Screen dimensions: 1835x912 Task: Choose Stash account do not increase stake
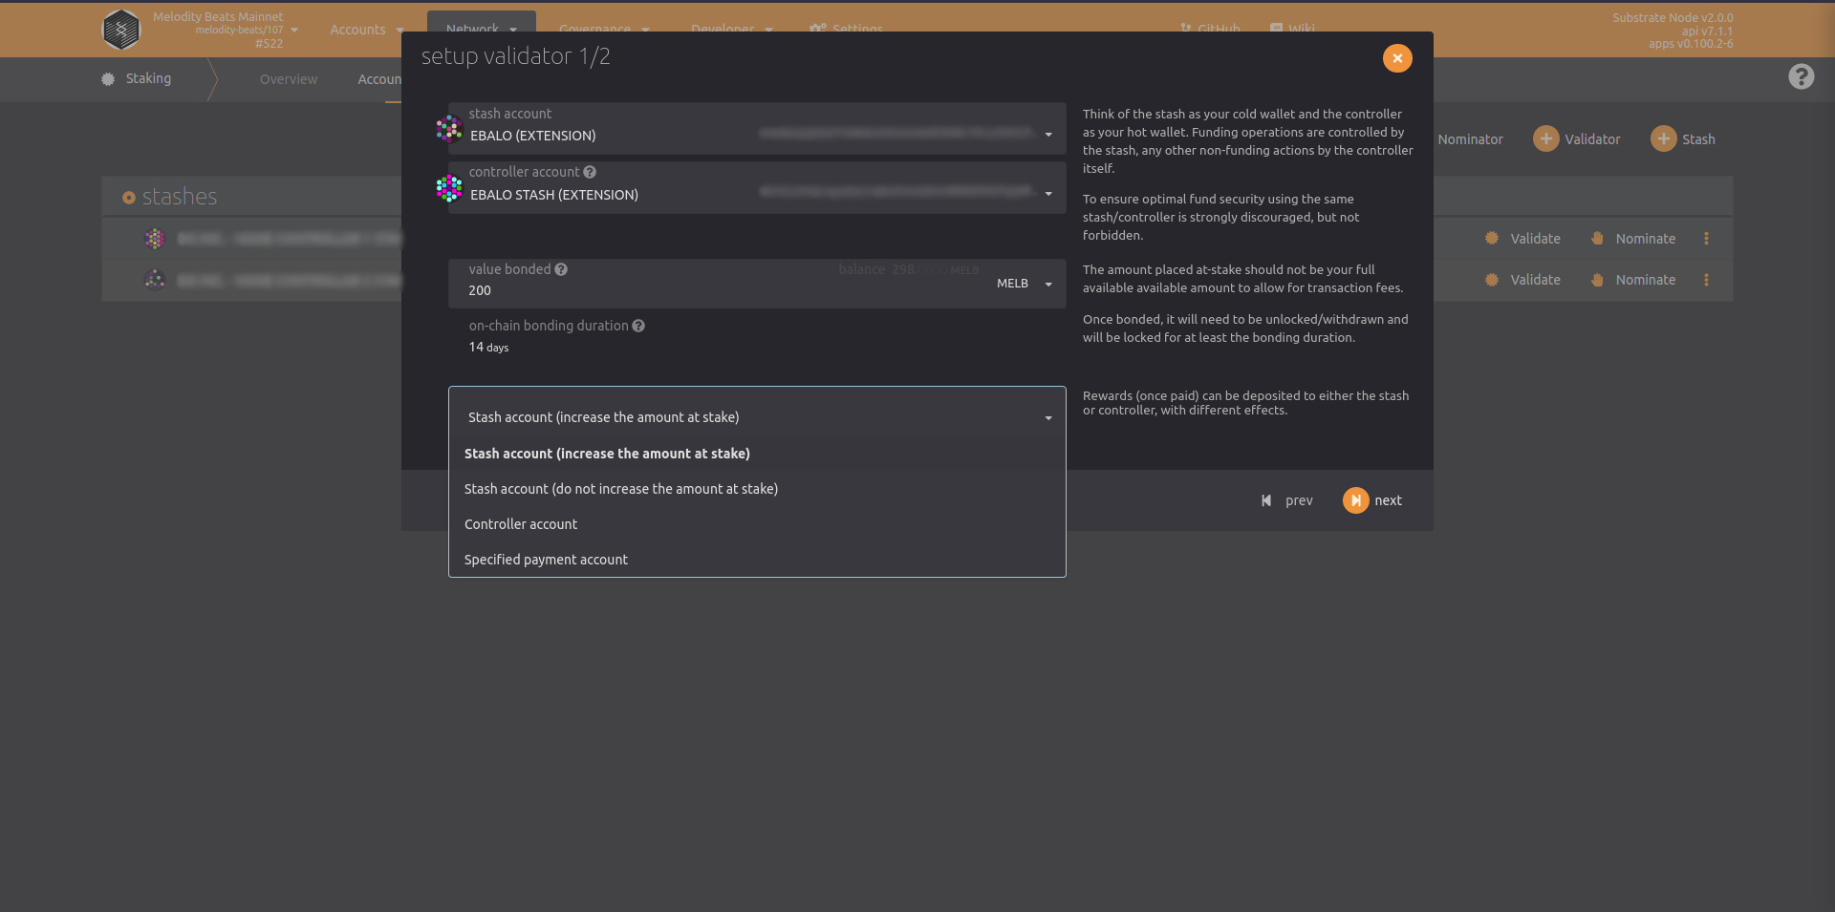click(x=620, y=489)
